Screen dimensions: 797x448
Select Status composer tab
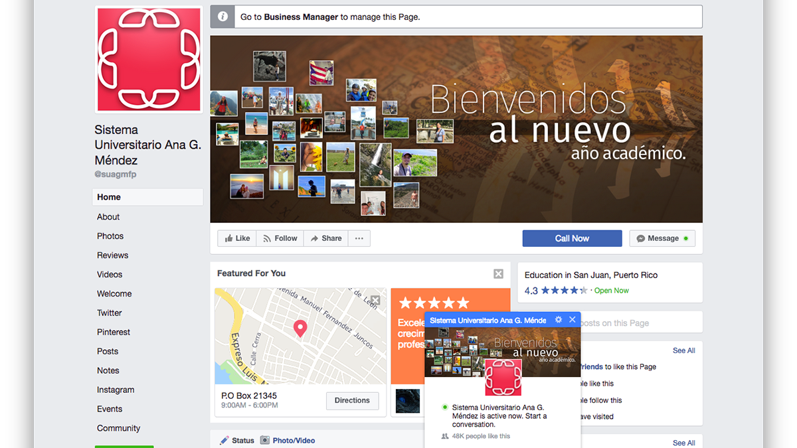point(237,440)
